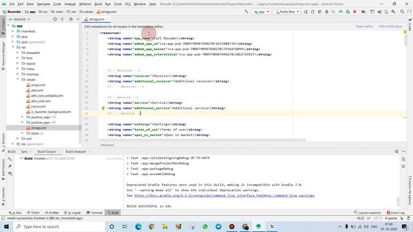This screenshot has width=413, height=232.
Task: Click the Debug app bug icon
Action: [327, 12]
